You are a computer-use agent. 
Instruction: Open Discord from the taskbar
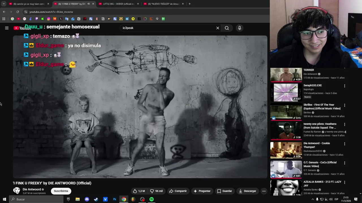tap(87, 199)
